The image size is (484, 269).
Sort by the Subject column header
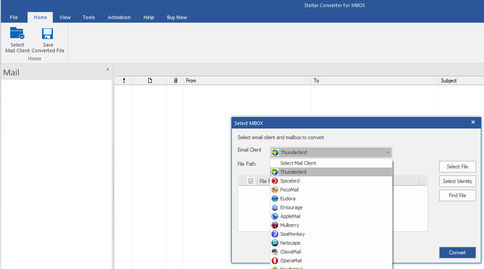461,80
